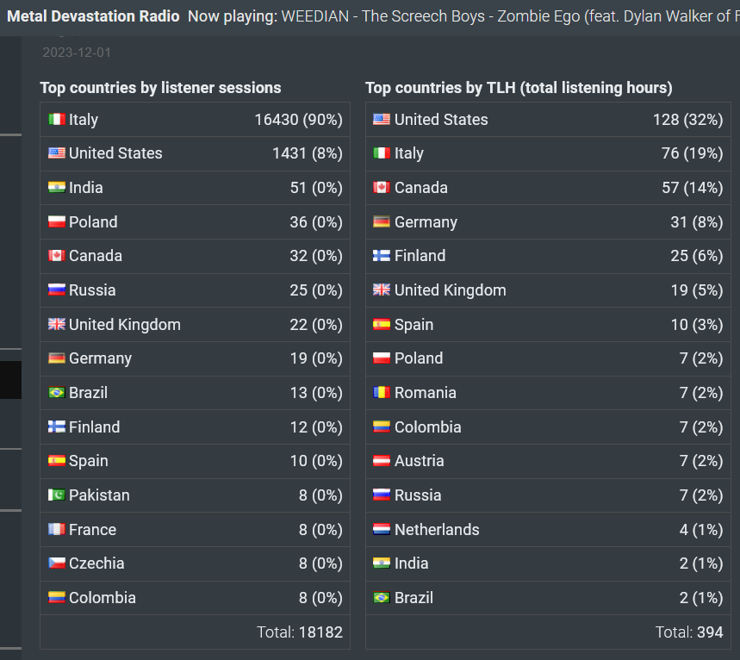Screen dimensions: 740x660
Task: Click the Total 394 hours row
Action: (548, 632)
